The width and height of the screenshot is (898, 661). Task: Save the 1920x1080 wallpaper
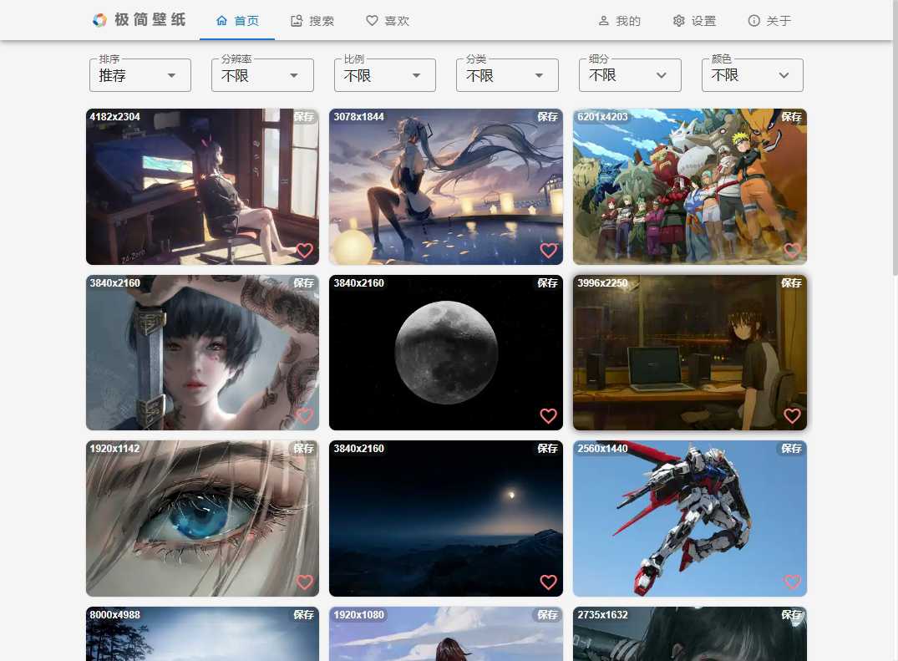point(547,614)
